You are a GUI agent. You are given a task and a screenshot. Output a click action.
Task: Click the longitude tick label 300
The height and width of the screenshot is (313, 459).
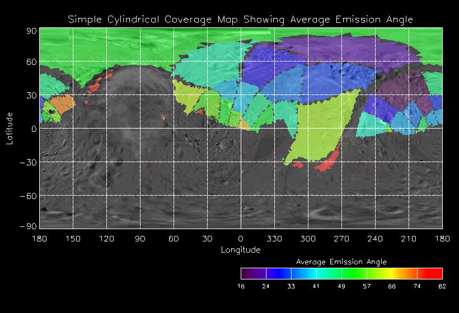tap(308, 239)
